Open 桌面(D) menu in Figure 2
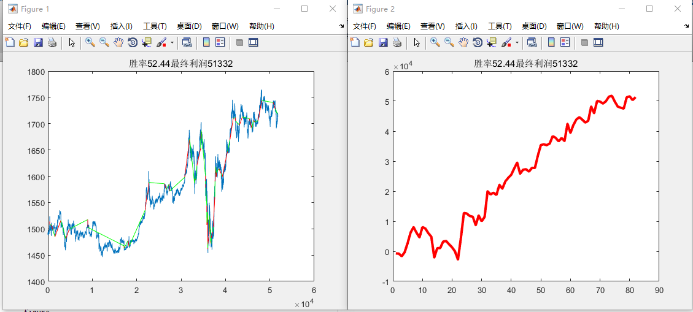This screenshot has height=312, width=693. pyautogui.click(x=535, y=26)
